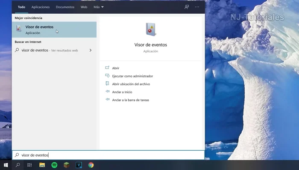Screen dimensions: 299x170
Task: Click the magnifier icon beside web search suggestion
Action: [17, 50]
